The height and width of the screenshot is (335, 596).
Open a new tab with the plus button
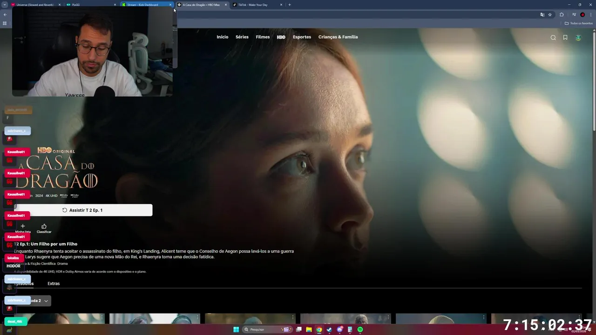(x=289, y=5)
